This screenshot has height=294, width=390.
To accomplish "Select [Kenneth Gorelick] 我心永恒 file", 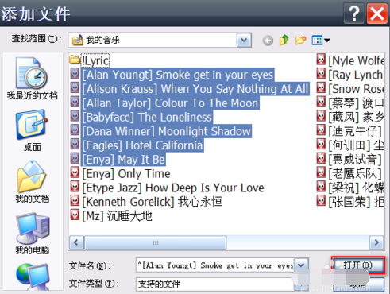I will coord(146,202).
